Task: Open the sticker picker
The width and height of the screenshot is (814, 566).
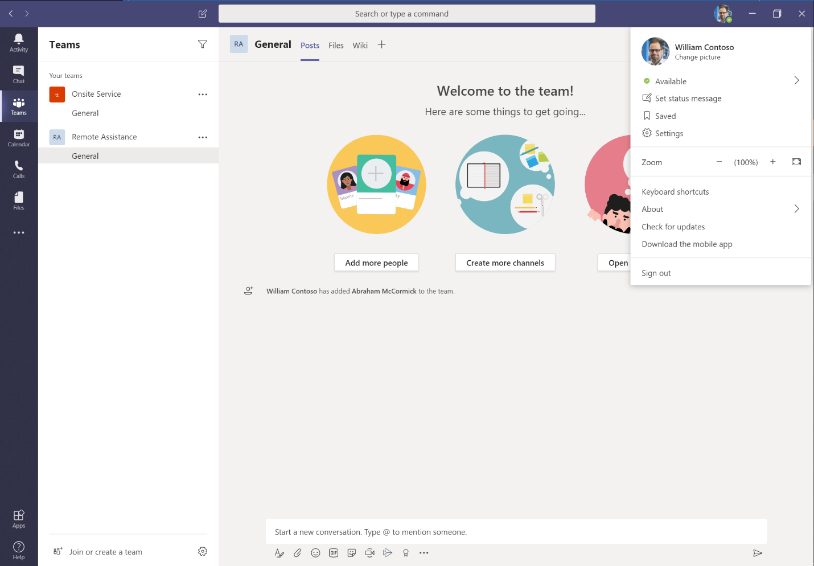Action: 352,553
